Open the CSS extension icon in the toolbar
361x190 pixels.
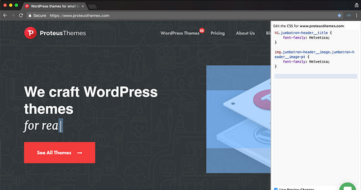click(349, 16)
